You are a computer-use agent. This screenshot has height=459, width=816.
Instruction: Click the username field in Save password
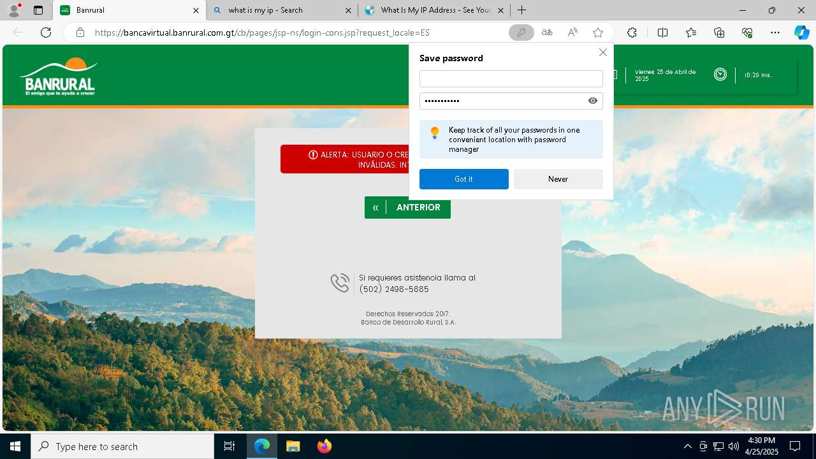point(511,79)
